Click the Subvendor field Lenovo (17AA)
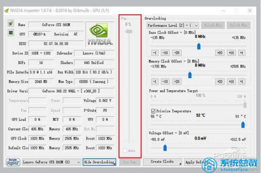Screen dimensions: 261x173 click(94, 53)
